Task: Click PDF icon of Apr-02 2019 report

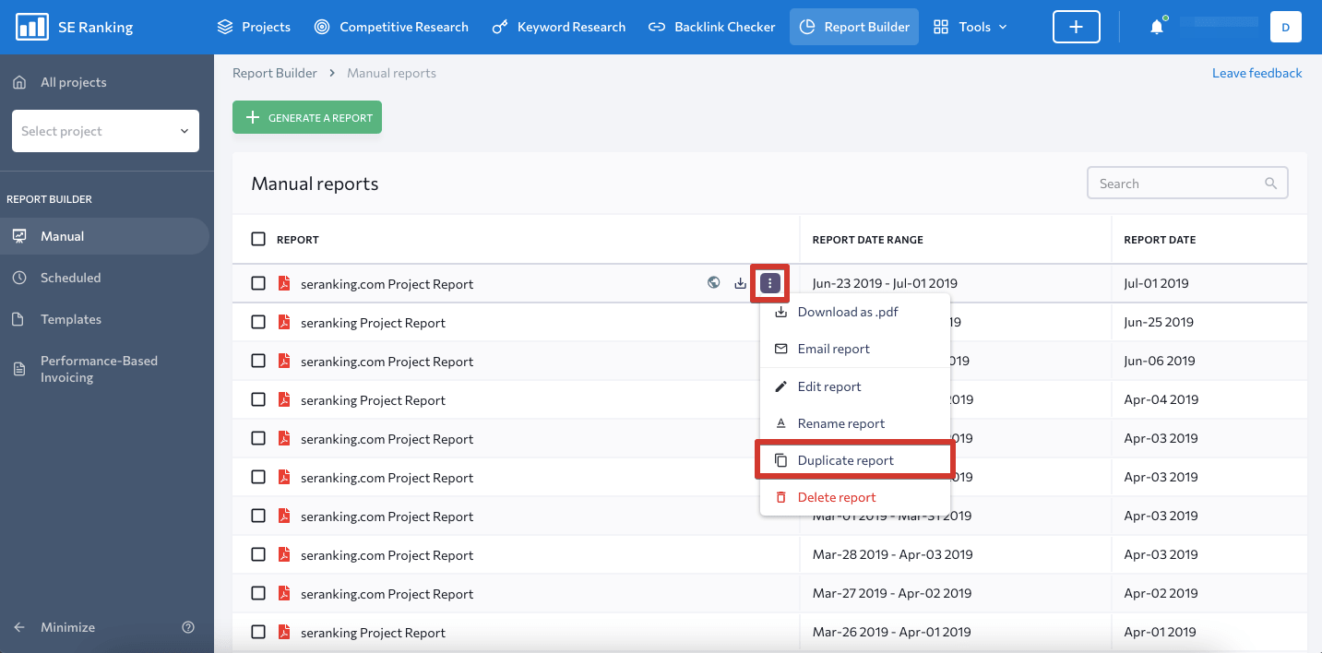Action: point(284,593)
